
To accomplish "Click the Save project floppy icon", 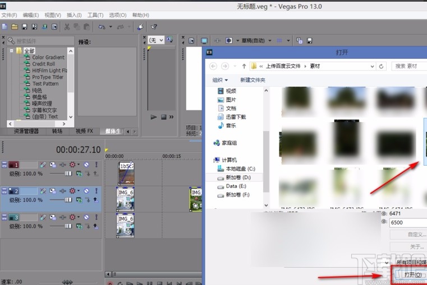I will (x=24, y=26).
